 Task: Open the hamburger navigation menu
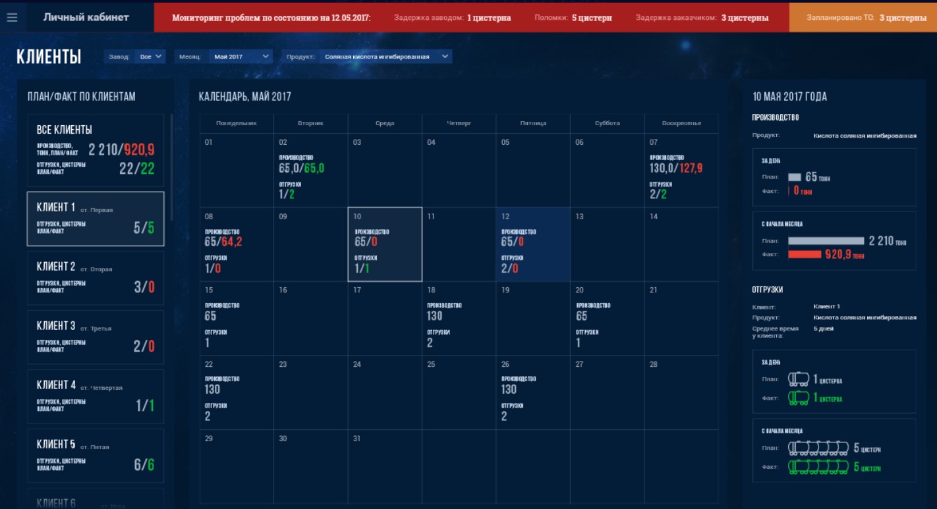click(12, 17)
